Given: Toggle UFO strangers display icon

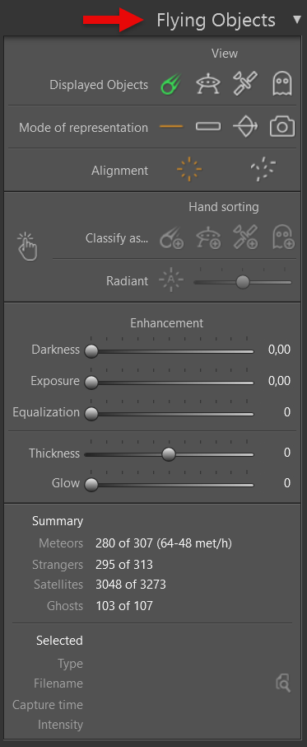Looking at the screenshot, I should (x=208, y=84).
